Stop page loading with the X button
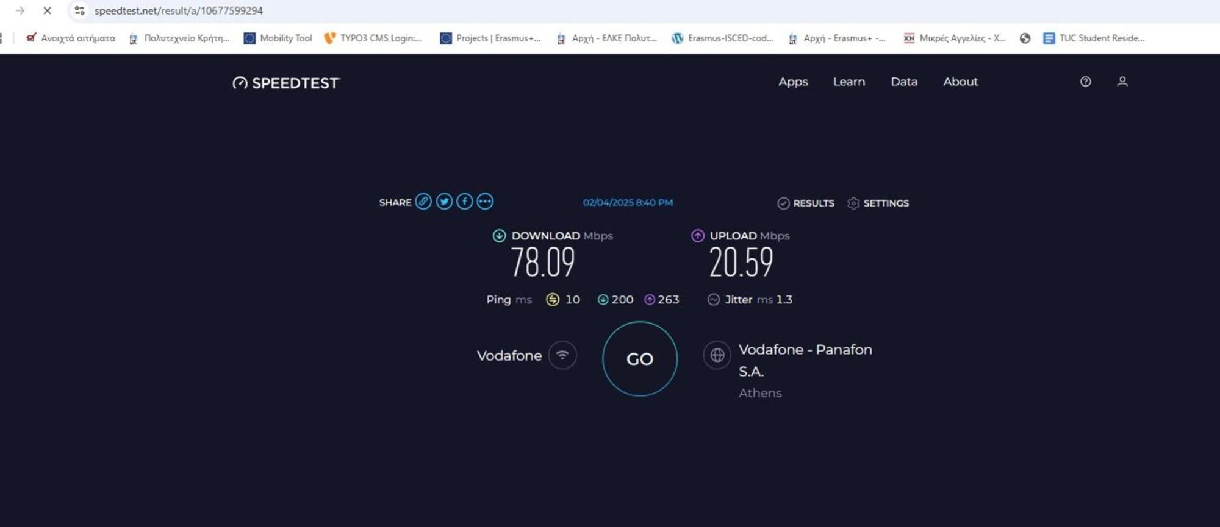Image resolution: width=1220 pixels, height=527 pixels. click(47, 10)
